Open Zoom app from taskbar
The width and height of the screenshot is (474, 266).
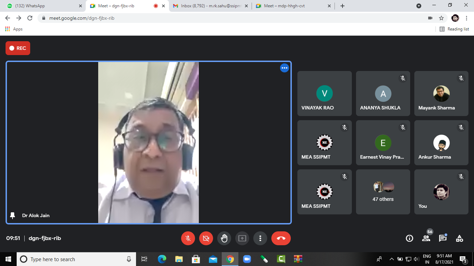pos(247,259)
